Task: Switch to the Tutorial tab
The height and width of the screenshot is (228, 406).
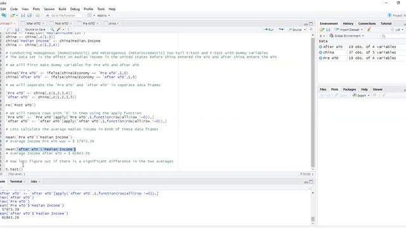Action: (x=386, y=23)
